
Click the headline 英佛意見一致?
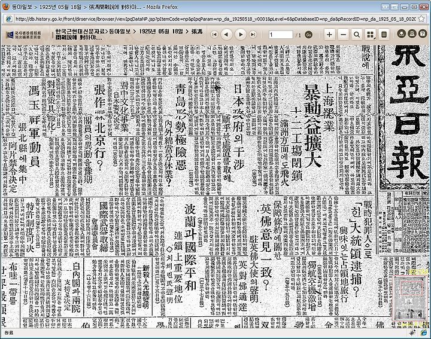pyautogui.click(x=266, y=246)
